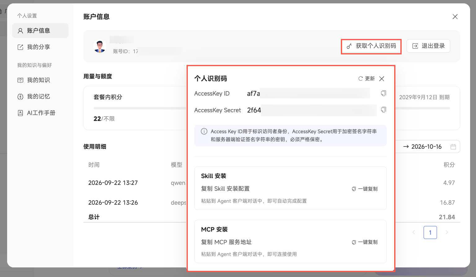476x277 pixels.
Task: Open AI工作手册 in sidebar
Action: 40,113
